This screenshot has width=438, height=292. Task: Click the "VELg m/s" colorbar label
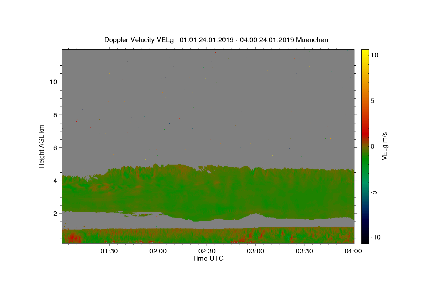pos(384,146)
